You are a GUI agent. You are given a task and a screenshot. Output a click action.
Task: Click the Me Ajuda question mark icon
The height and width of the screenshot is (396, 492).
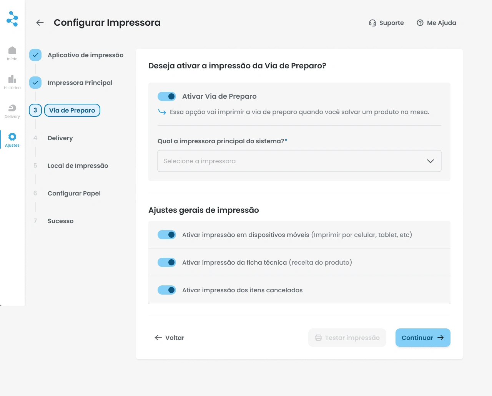coord(420,23)
